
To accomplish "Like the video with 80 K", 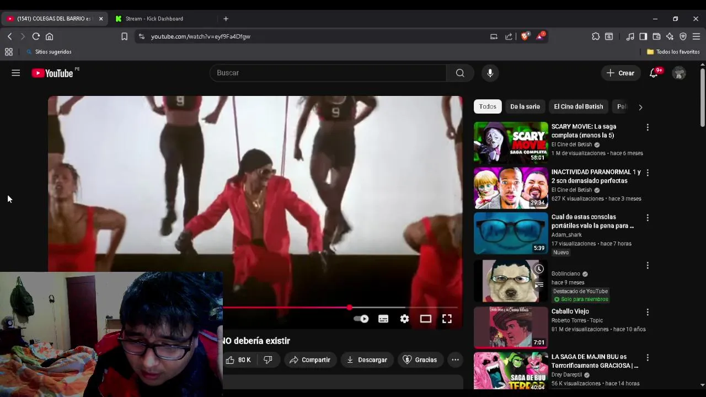I will 239,360.
